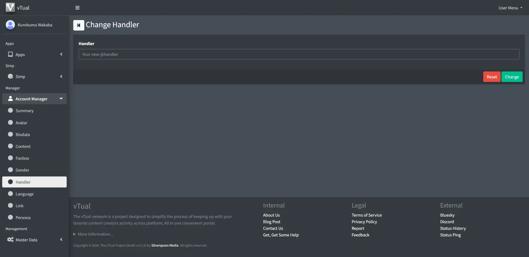Screen dimensions: 529x257
Task: Click the Apps tablet icon in sidebar
Action: tap(10, 54)
